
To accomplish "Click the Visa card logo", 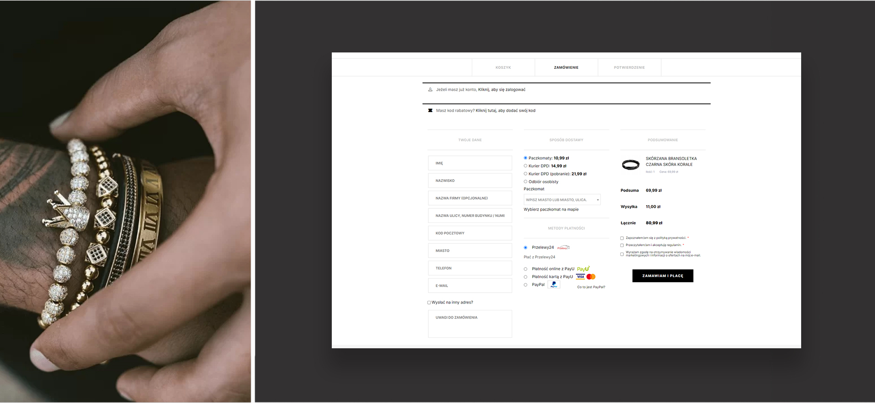I will click(x=580, y=277).
